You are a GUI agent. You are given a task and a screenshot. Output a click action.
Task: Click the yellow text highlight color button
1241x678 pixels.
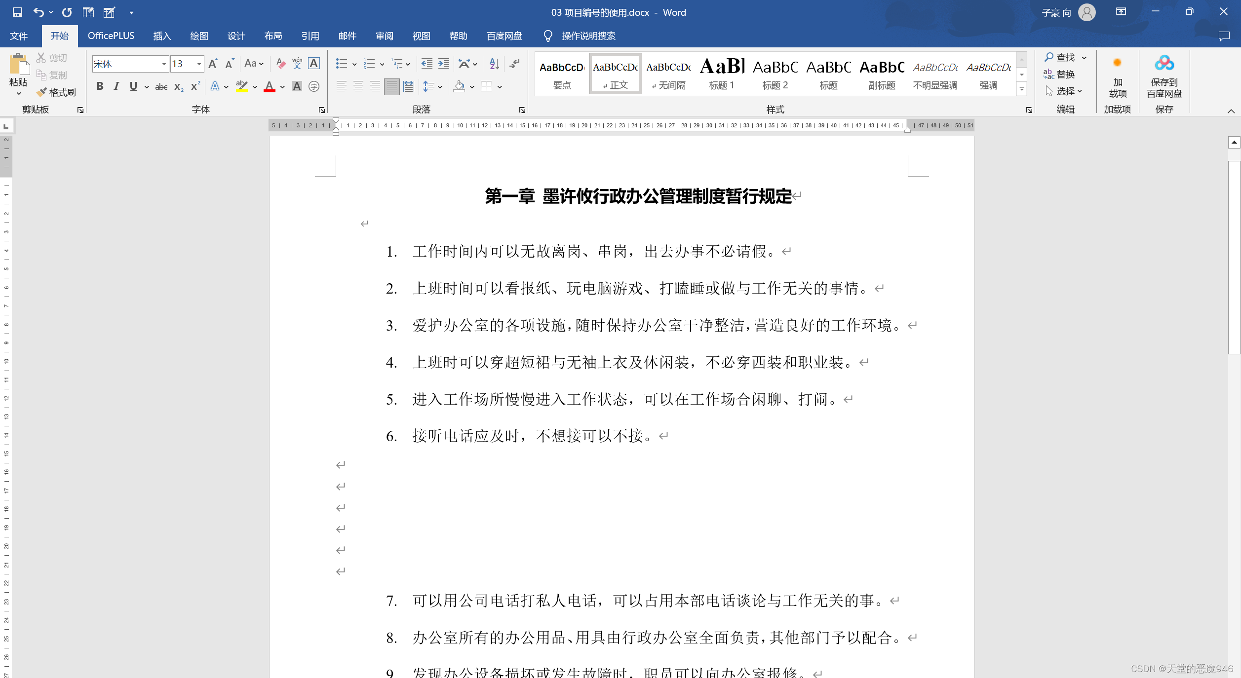[241, 87]
